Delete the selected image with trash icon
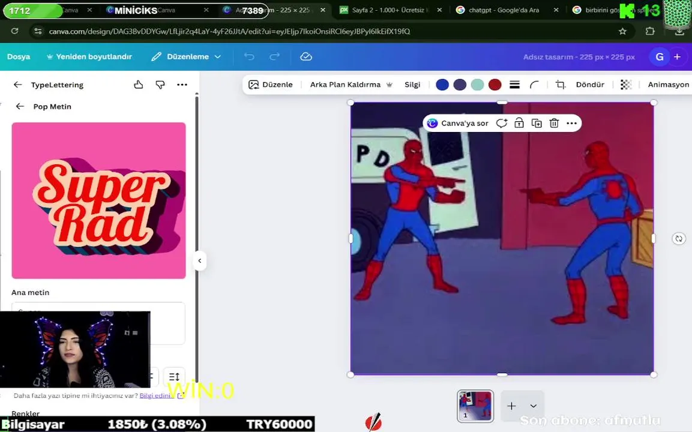692x432 pixels. click(555, 123)
